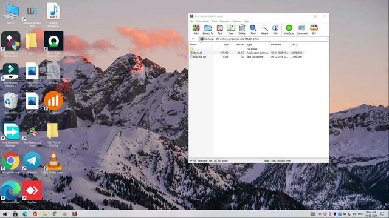389x218 pixels.
Task: Click the archive address bar field
Action: pos(264,39)
